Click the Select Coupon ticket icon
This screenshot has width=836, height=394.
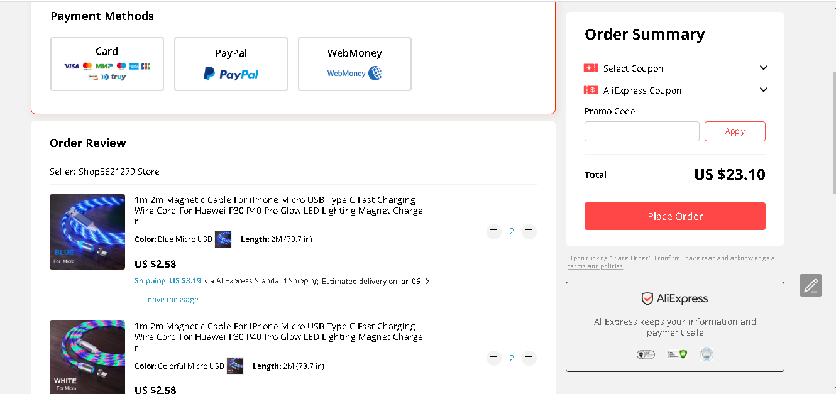(590, 68)
